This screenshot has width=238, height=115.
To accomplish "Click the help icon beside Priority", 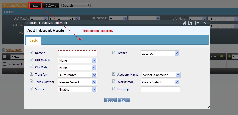I will click(x=114, y=89).
